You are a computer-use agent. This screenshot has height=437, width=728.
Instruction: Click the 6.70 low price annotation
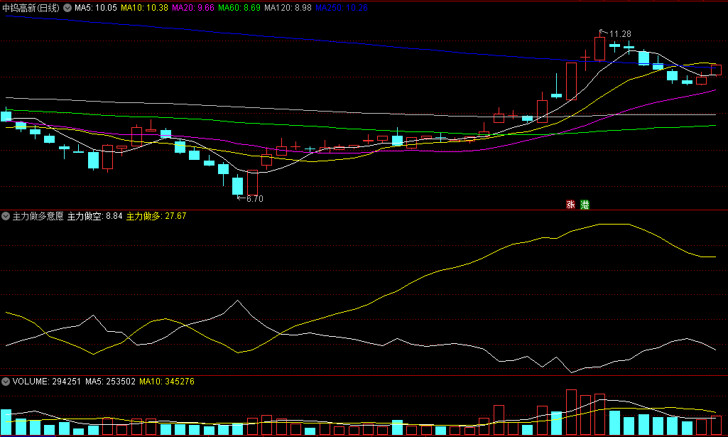(x=254, y=199)
